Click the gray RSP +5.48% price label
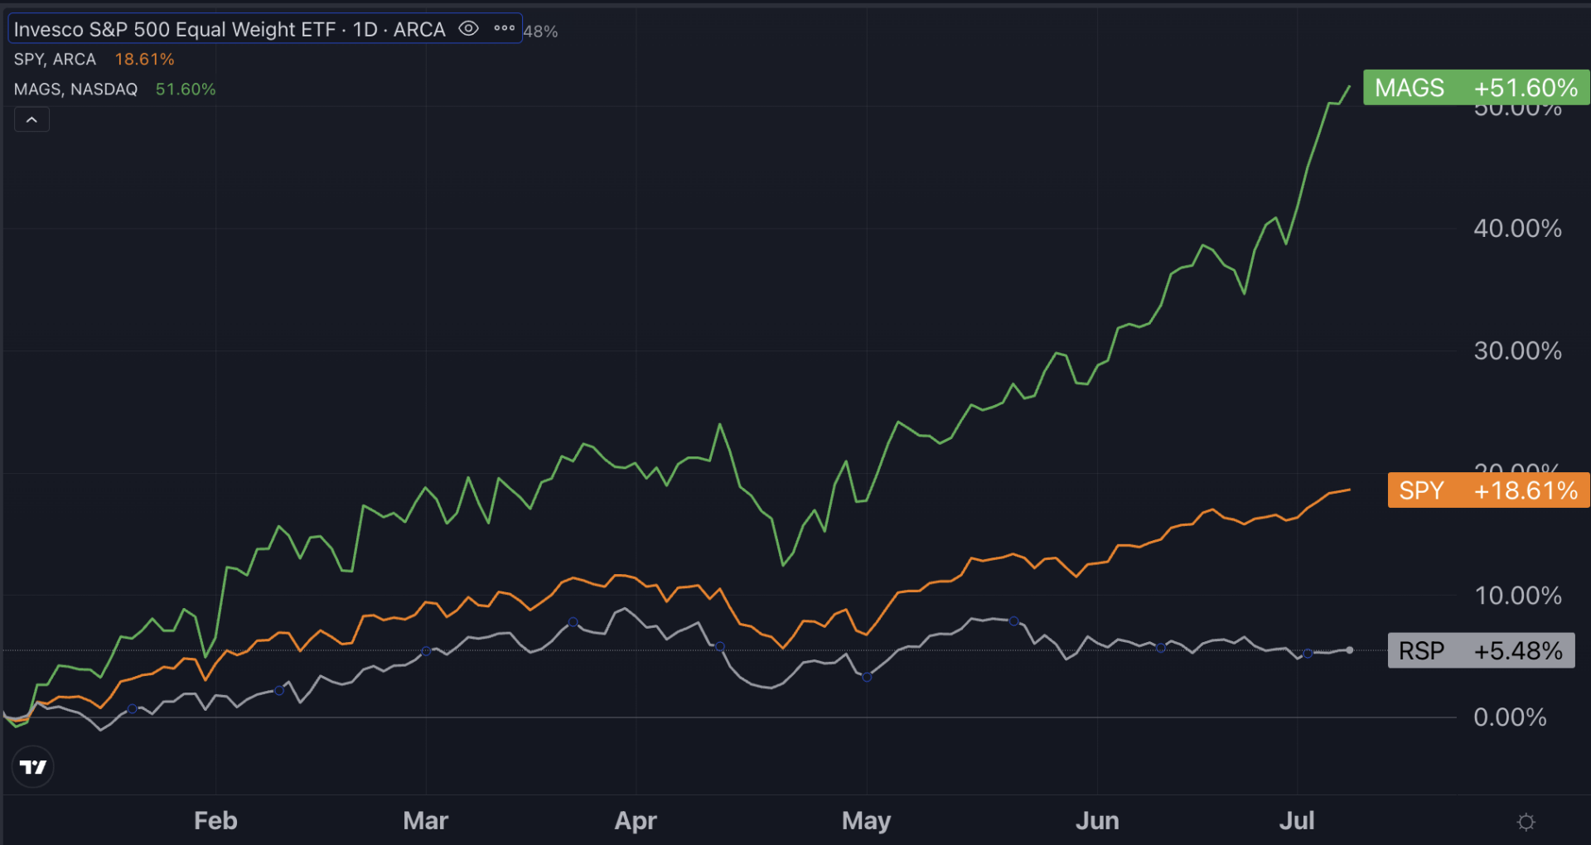The height and width of the screenshot is (845, 1591). point(1481,650)
